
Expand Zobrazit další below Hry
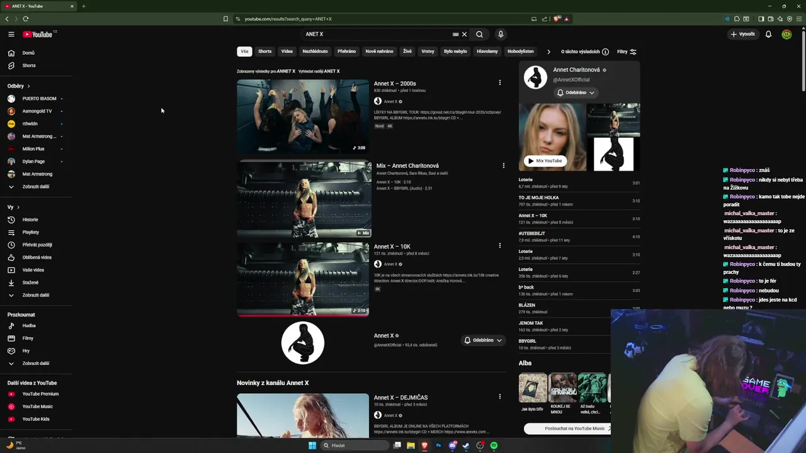click(35, 364)
